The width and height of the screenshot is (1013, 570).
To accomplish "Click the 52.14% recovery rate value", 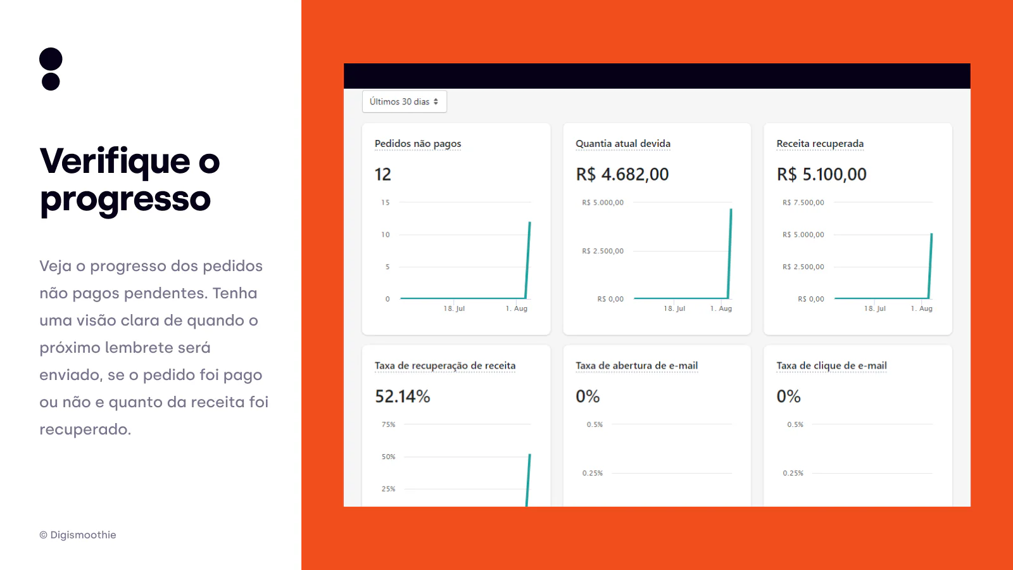I will click(403, 396).
